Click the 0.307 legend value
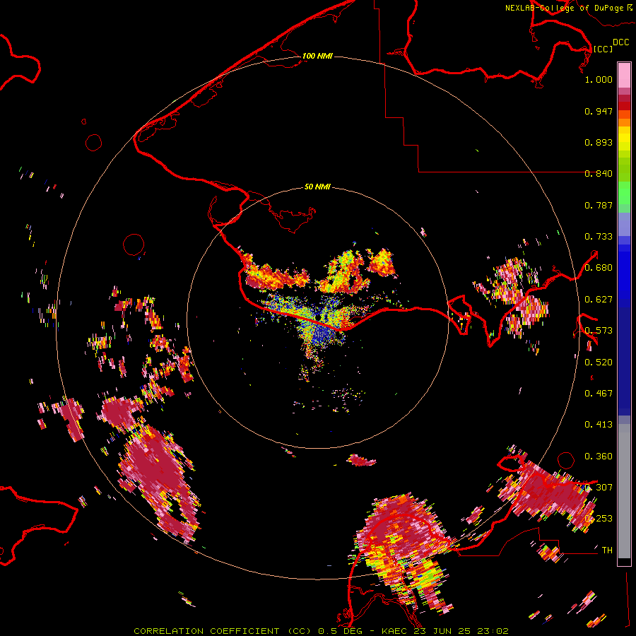636x636 pixels. coord(599,488)
